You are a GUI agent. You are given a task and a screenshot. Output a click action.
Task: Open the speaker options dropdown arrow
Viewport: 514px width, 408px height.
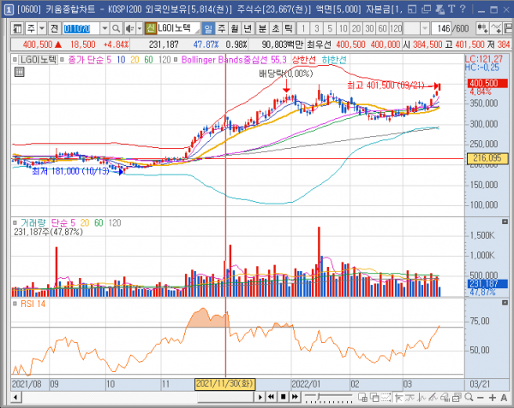tap(140, 29)
